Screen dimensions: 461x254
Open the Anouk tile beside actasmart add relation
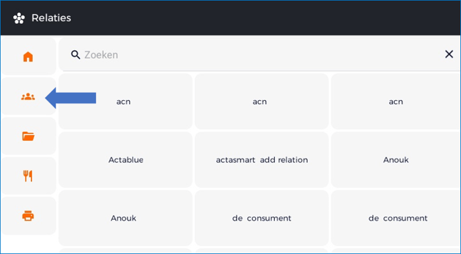pos(396,160)
